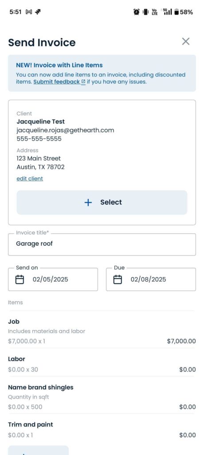Tap the vibrate mode status icon

coord(146,12)
